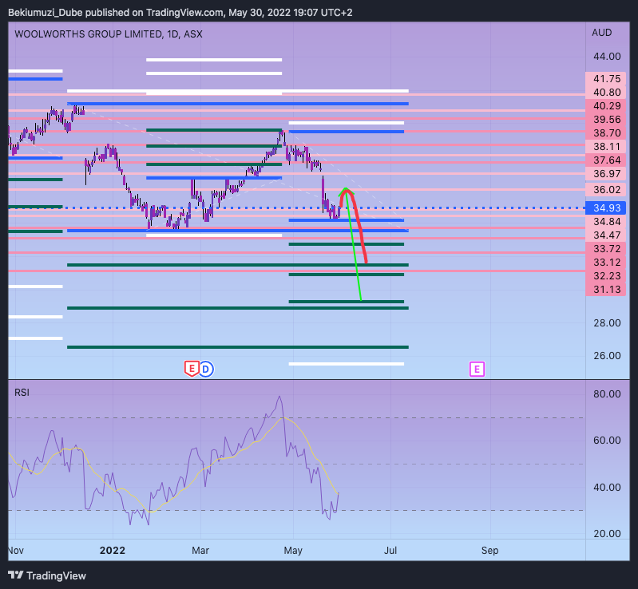The height and width of the screenshot is (589, 638).
Task: Click the 37.64 price level label
Action: pos(605,160)
